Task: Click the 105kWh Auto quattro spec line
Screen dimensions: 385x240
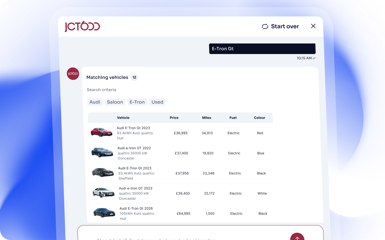Action: pos(137,214)
